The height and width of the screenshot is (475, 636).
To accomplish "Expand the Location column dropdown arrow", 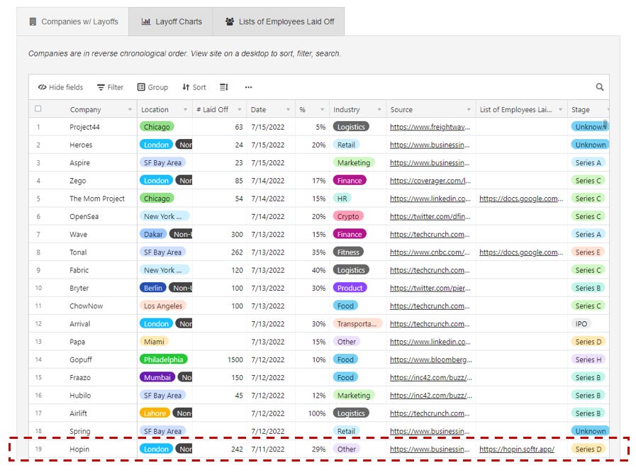I will click(185, 109).
